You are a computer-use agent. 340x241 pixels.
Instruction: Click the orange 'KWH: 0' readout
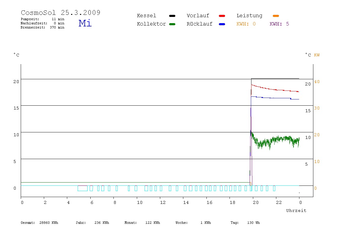(x=246, y=24)
